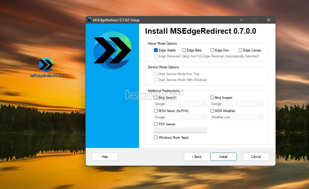
Task: Enable the MSN Weather checkbox
Action: coord(212,111)
